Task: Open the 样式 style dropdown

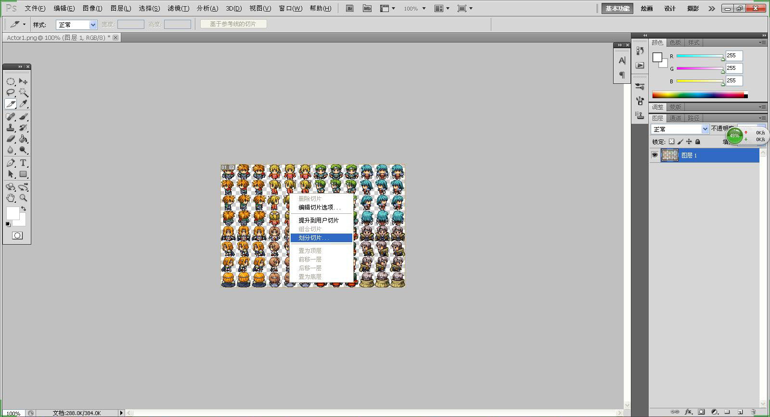Action: tap(77, 25)
